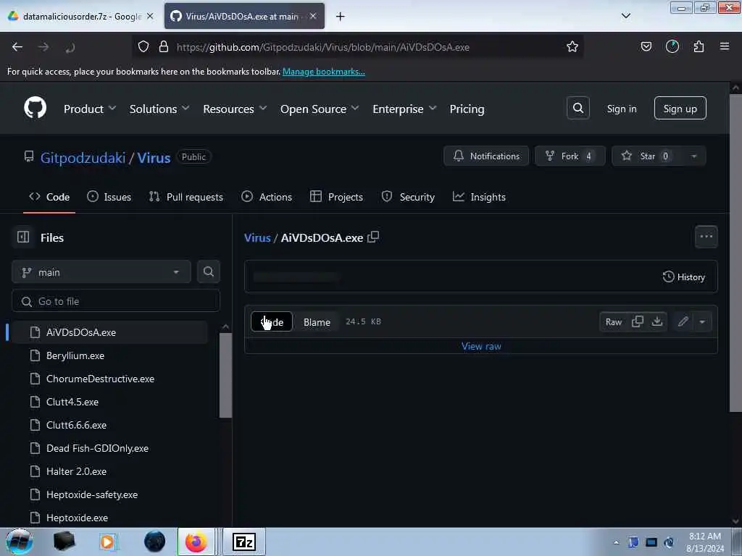Viewport: 742px width, 556px height.
Task: Open Manage bookmarks link
Action: pos(324,72)
